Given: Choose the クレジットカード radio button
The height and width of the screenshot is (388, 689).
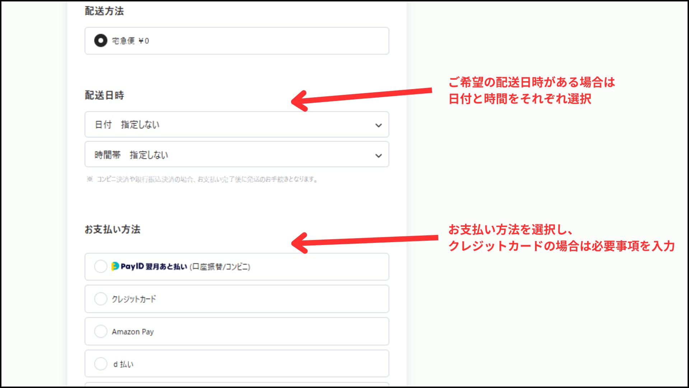Looking at the screenshot, I should tap(100, 299).
